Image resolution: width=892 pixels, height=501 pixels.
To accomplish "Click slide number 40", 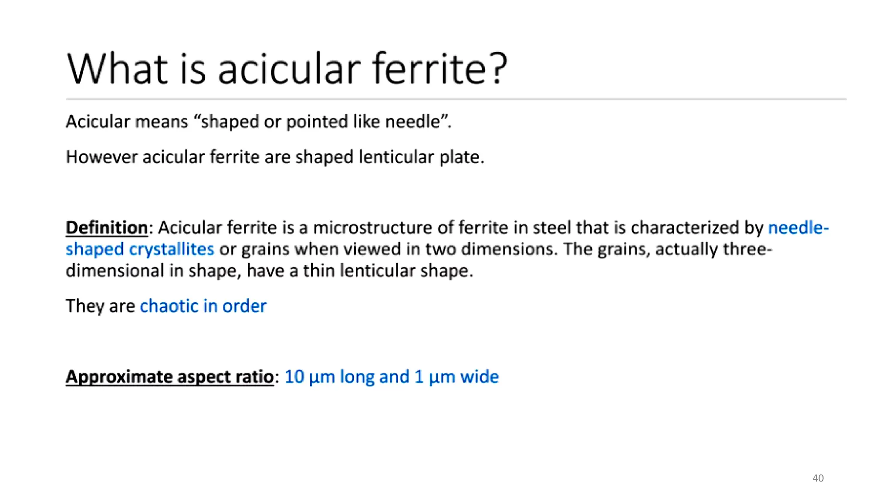I will [818, 478].
